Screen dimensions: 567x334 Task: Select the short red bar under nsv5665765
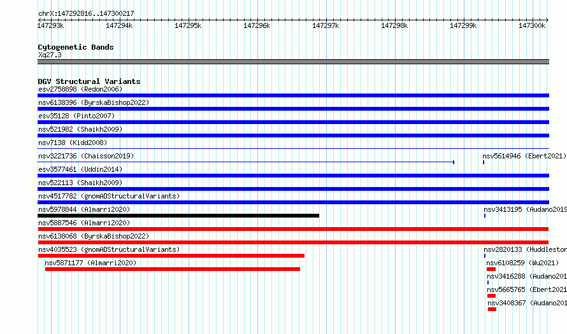coord(491,296)
